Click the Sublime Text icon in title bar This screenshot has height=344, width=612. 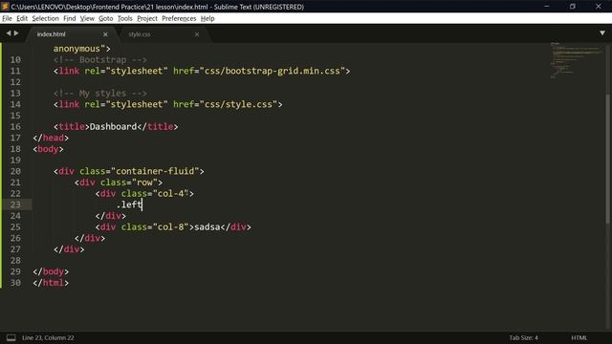(5, 7)
